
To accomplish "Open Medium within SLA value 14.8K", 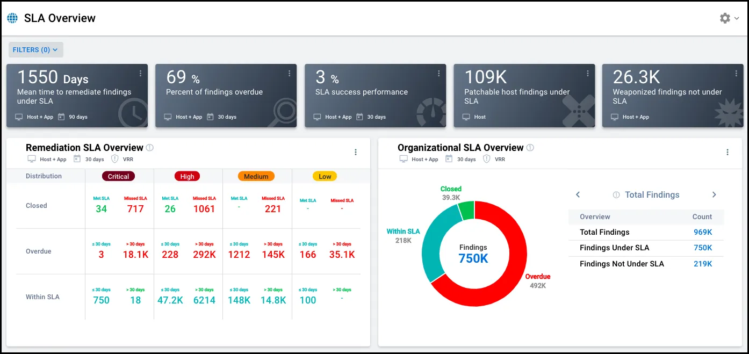I will tap(273, 300).
